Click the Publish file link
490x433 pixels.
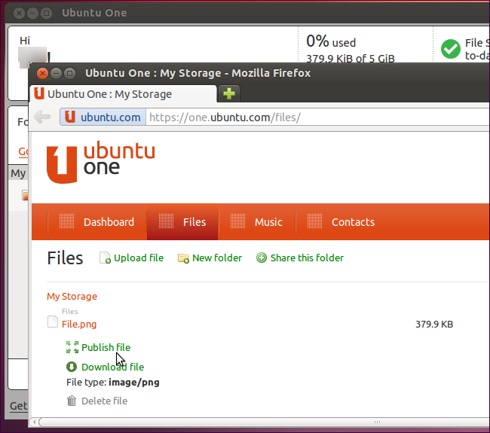(x=106, y=347)
